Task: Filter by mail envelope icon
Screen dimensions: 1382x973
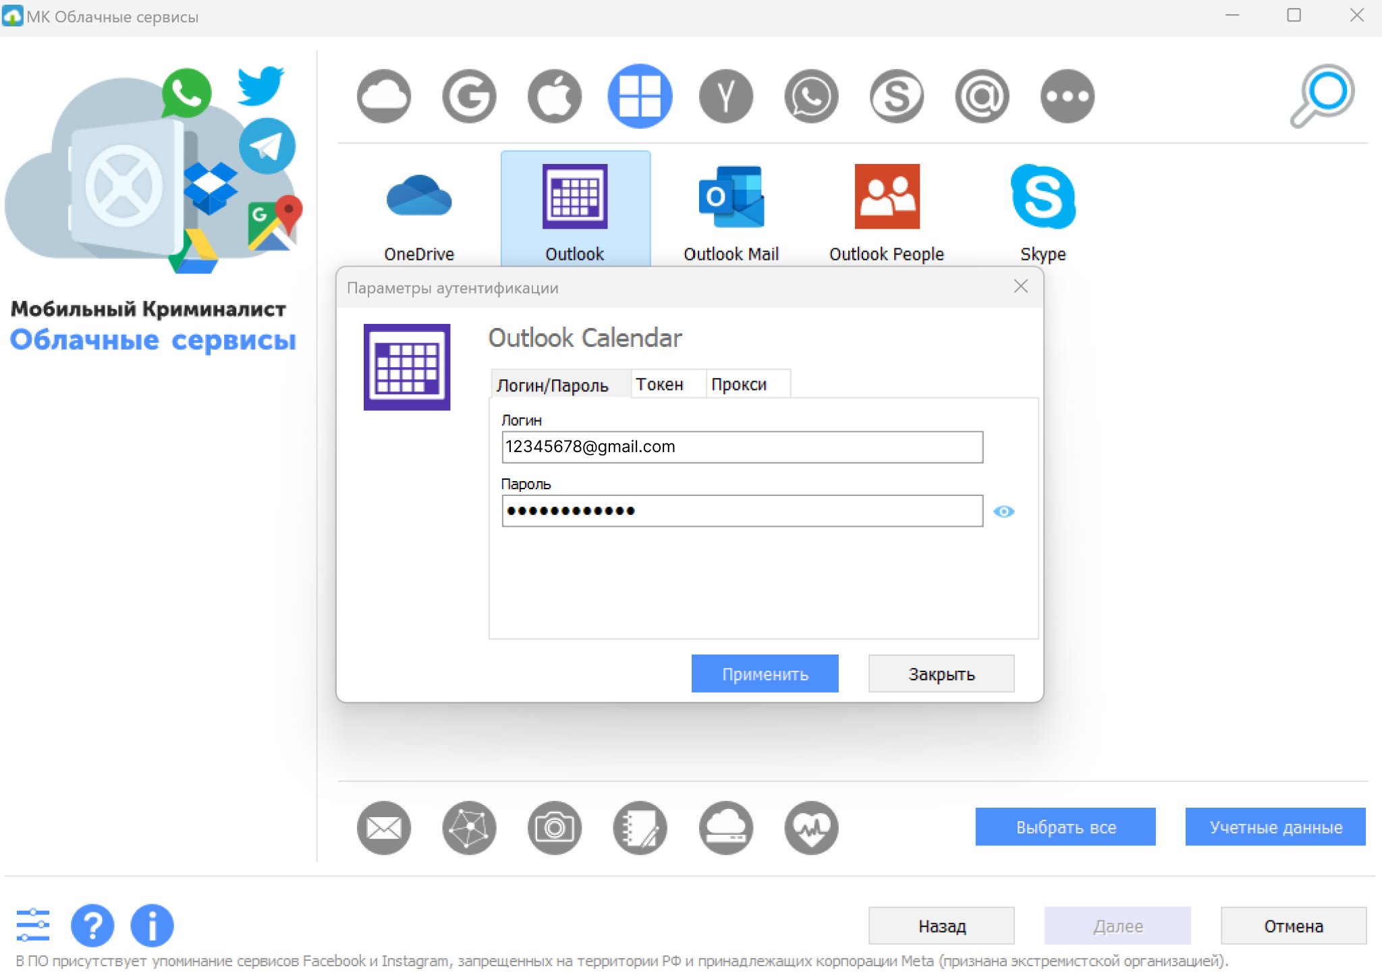Action: click(x=384, y=828)
